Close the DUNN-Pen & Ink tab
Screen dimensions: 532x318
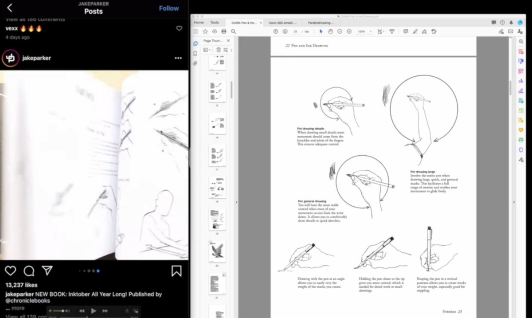[261, 22]
